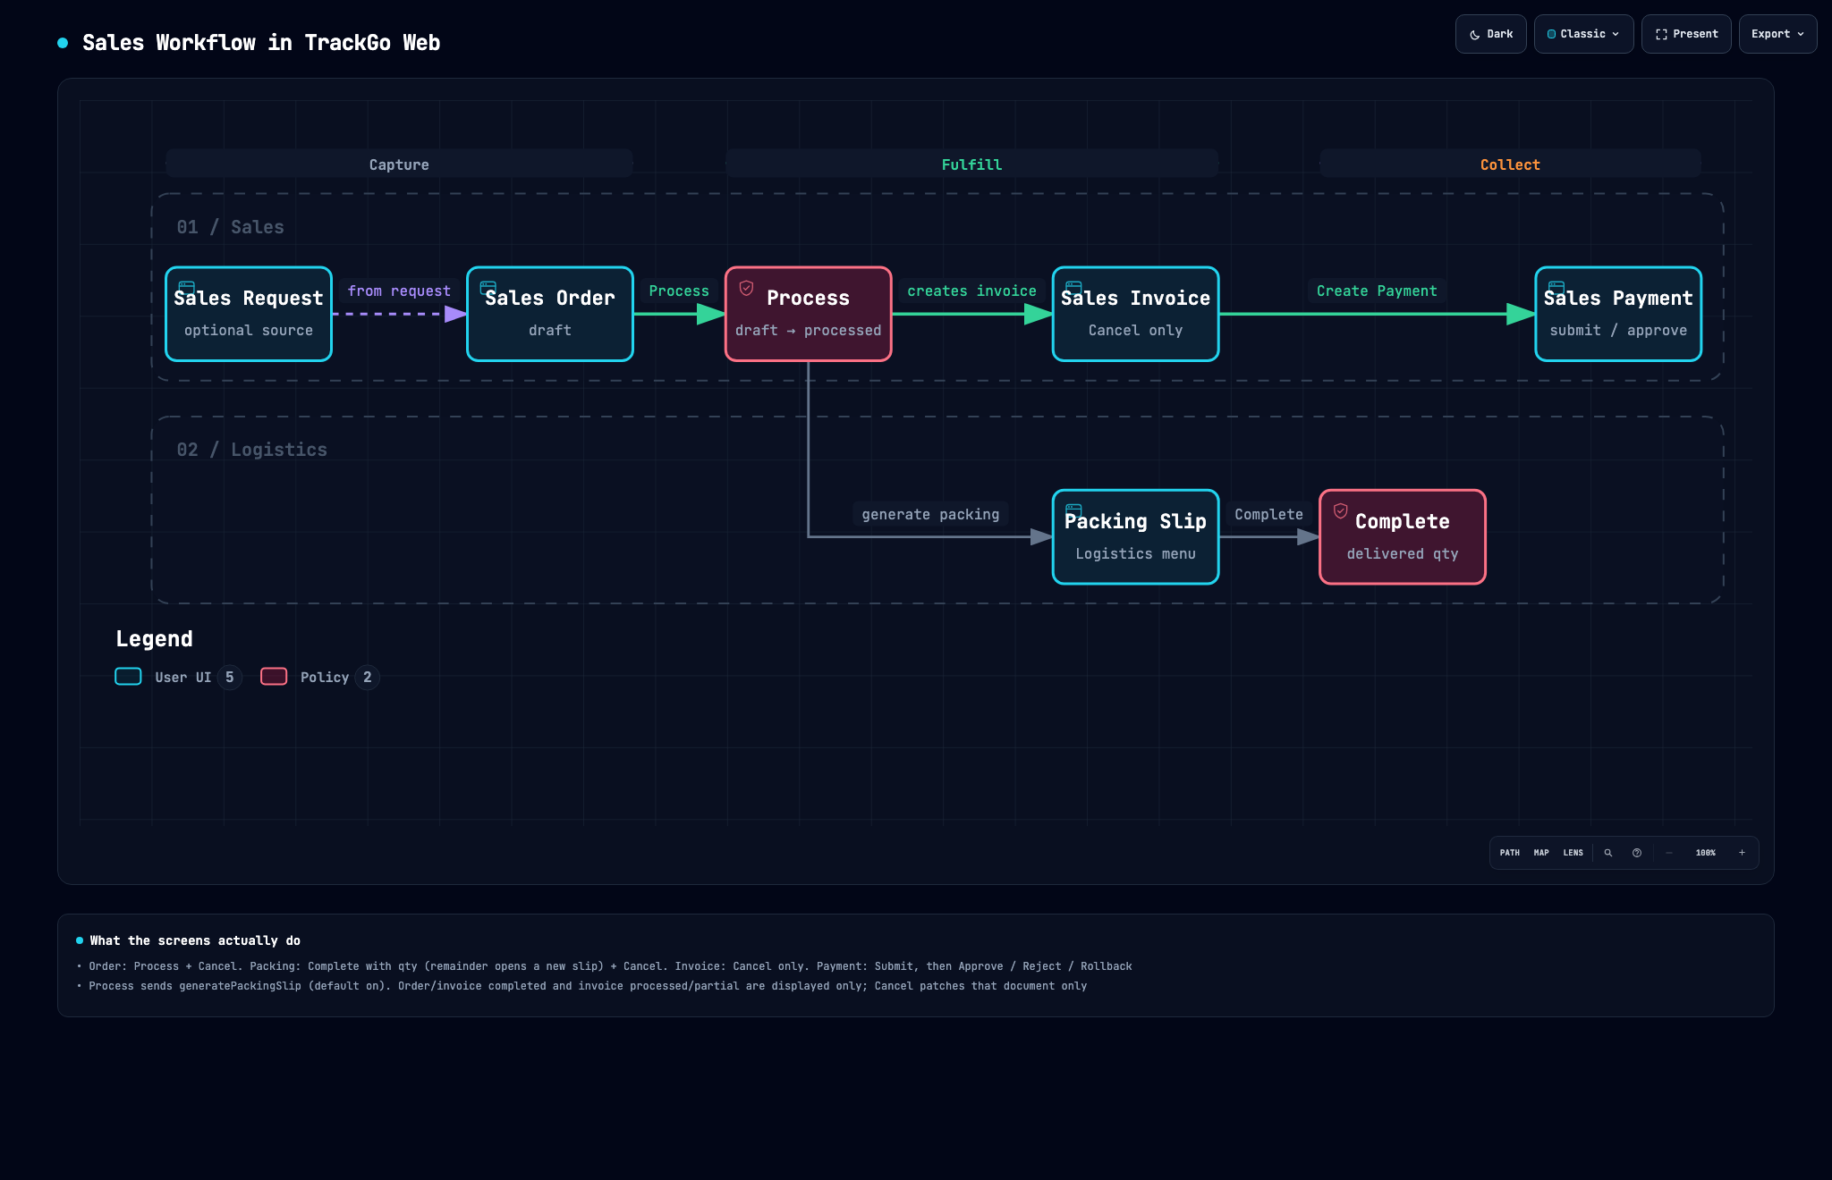Image resolution: width=1832 pixels, height=1180 pixels.
Task: Switch to PATH view mode
Action: tap(1510, 853)
